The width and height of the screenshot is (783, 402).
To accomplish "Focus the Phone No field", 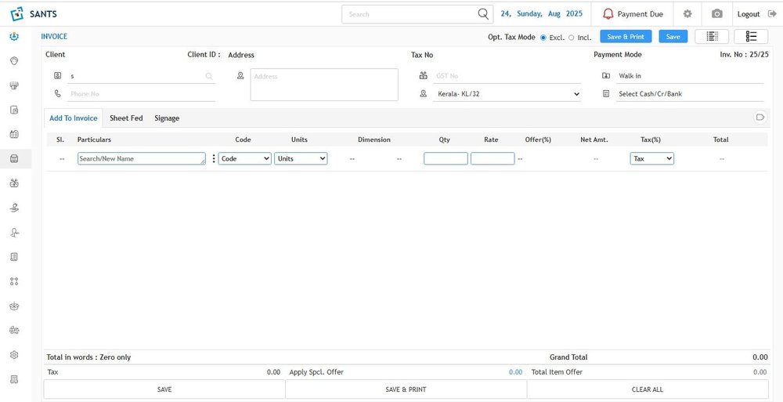I will [141, 93].
